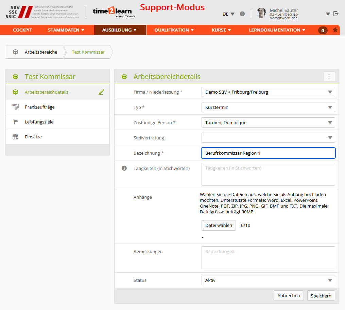This screenshot has height=310, width=345.
Task: Open the Stammdaten menu
Action: 66,30
